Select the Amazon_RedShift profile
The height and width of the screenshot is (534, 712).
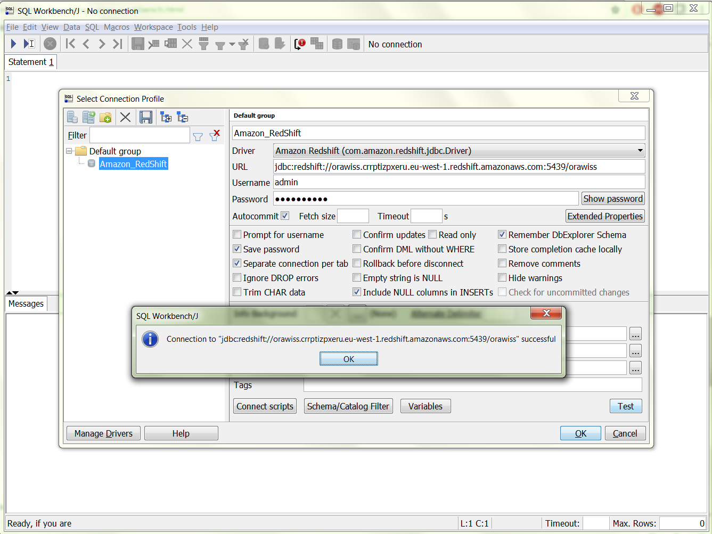coord(133,164)
